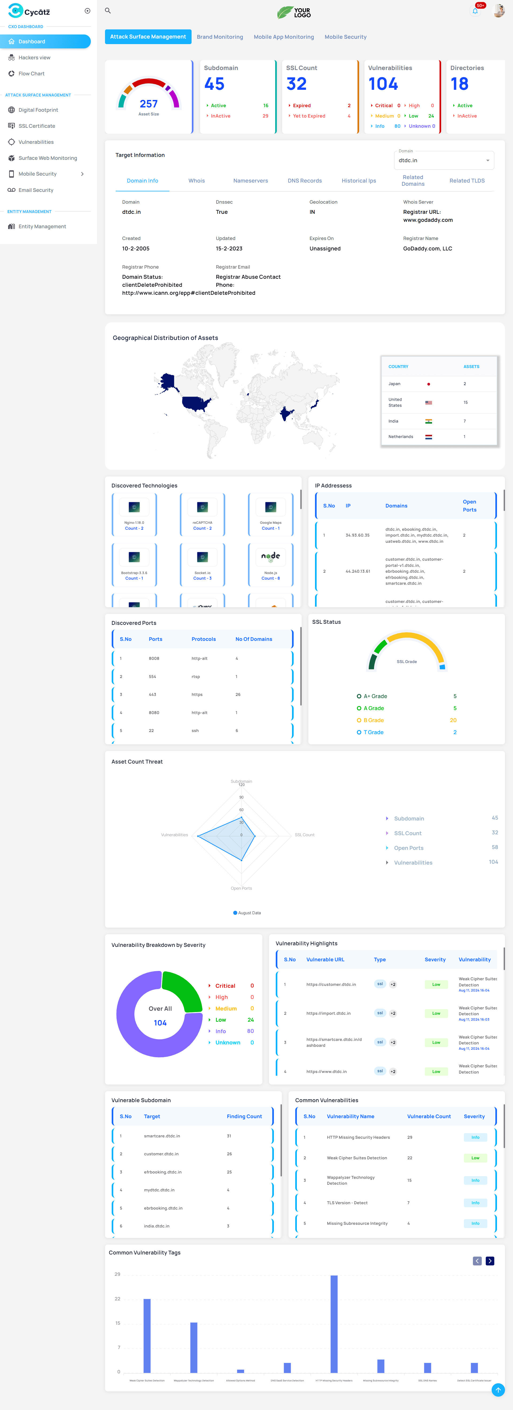Select the Related TLDS tab
Screen dimensions: 513x1410
click(467, 181)
